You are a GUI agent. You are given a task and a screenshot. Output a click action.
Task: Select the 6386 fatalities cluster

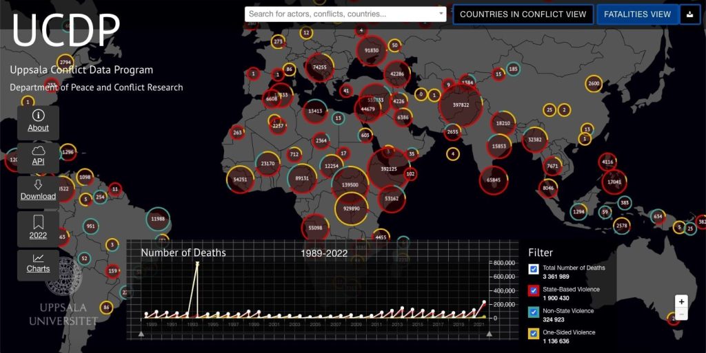click(x=403, y=117)
